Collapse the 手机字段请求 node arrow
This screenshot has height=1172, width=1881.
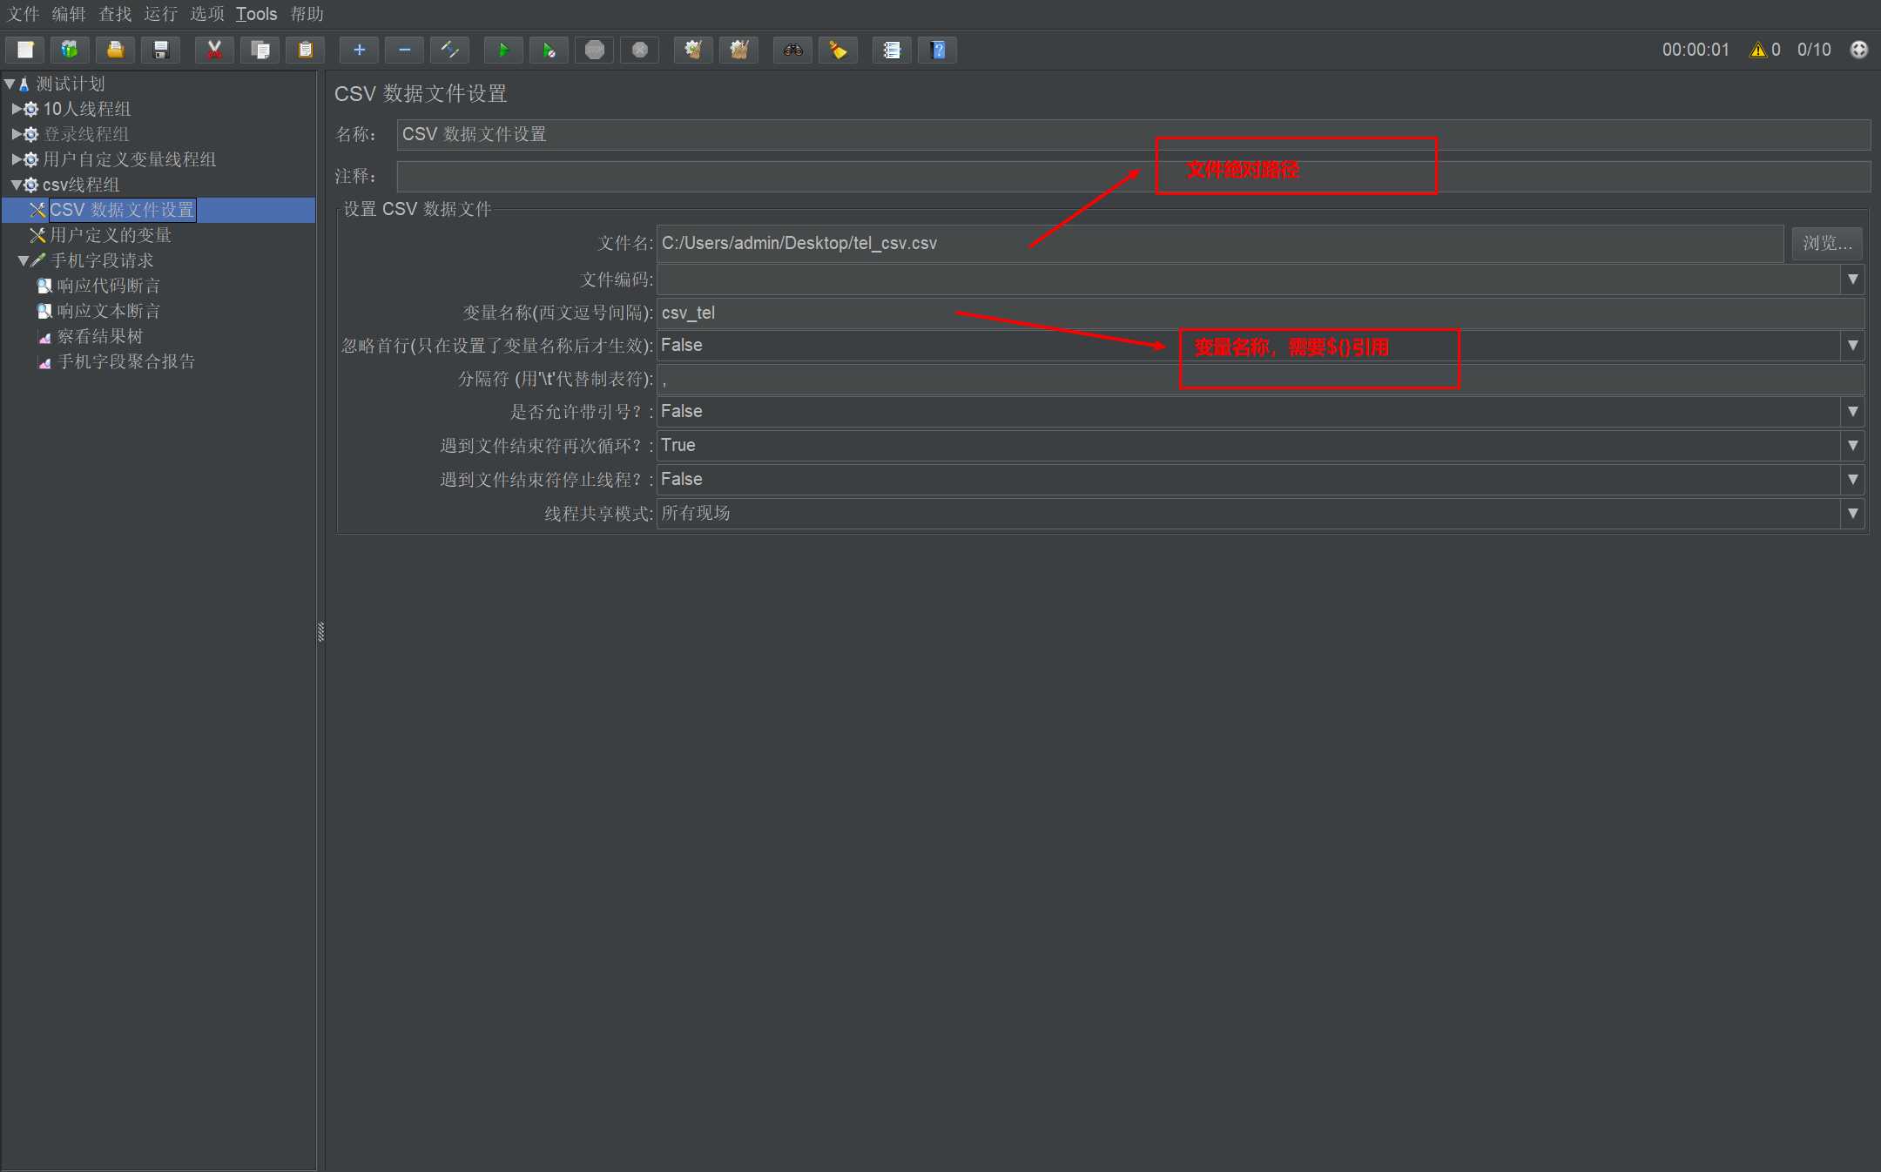pos(24,260)
